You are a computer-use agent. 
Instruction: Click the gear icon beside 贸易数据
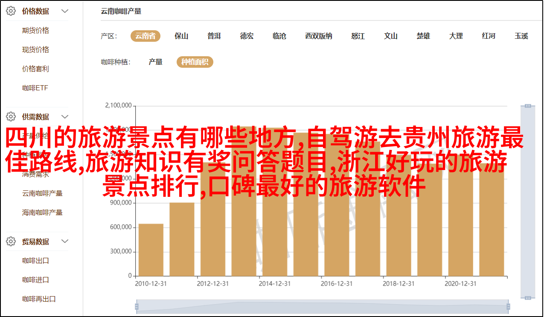11,242
